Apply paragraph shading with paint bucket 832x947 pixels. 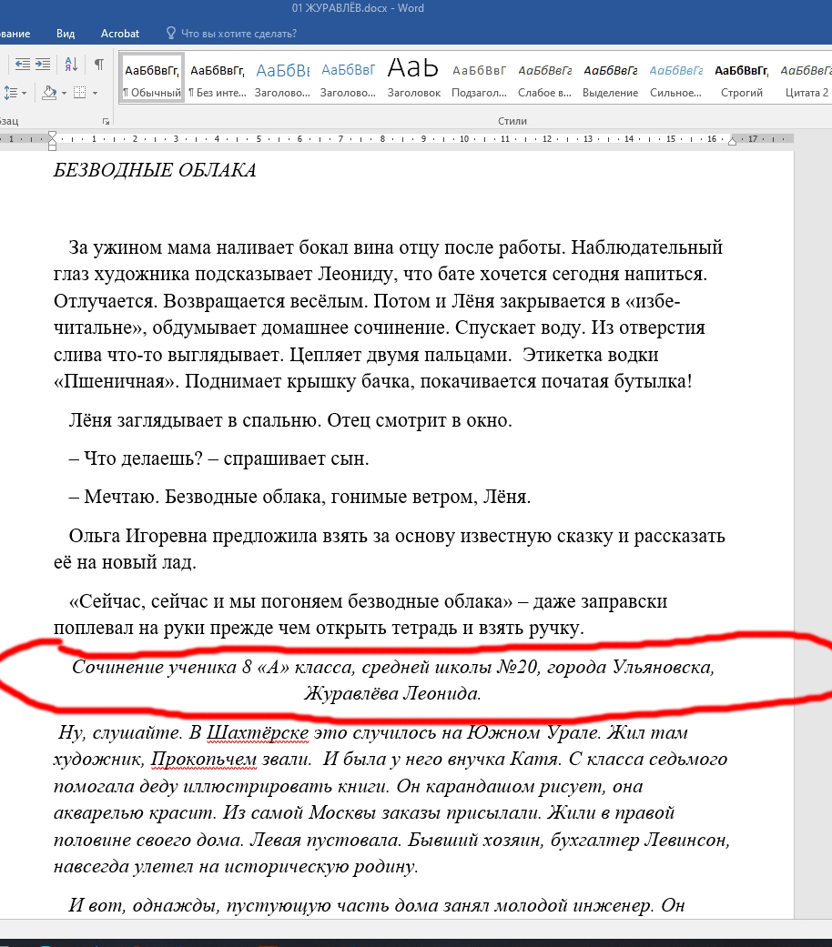pyautogui.click(x=49, y=93)
